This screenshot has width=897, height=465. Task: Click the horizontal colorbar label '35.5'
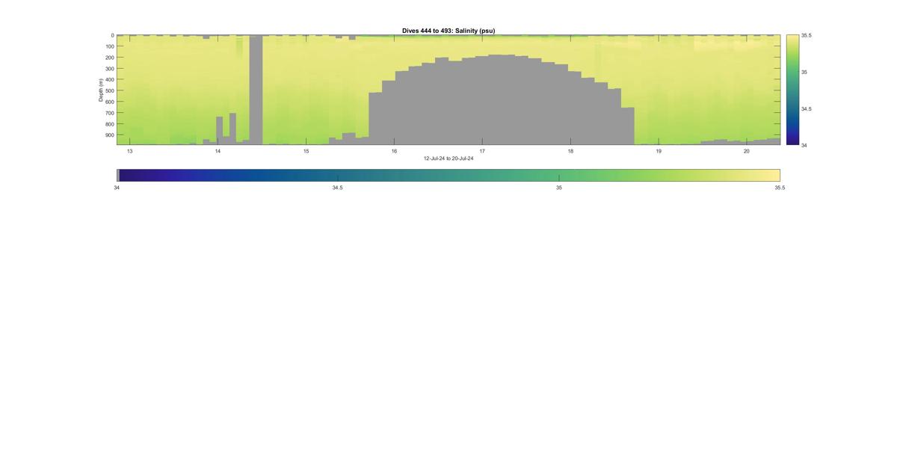click(x=780, y=188)
